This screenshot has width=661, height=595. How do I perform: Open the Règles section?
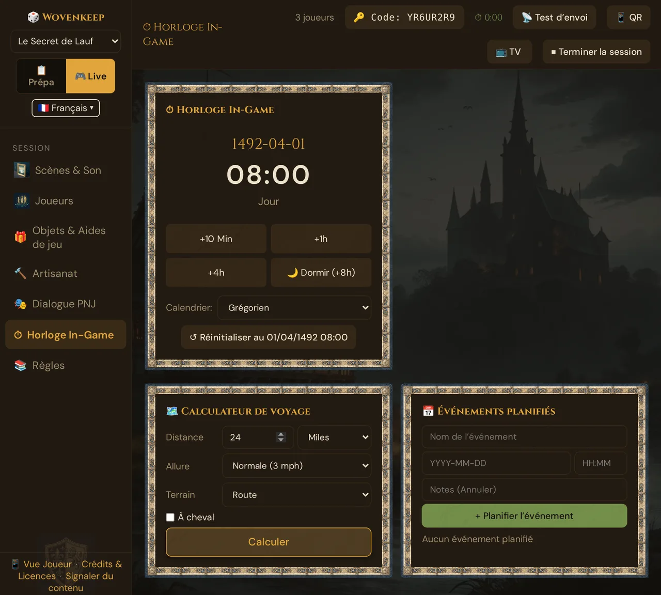click(x=66, y=365)
